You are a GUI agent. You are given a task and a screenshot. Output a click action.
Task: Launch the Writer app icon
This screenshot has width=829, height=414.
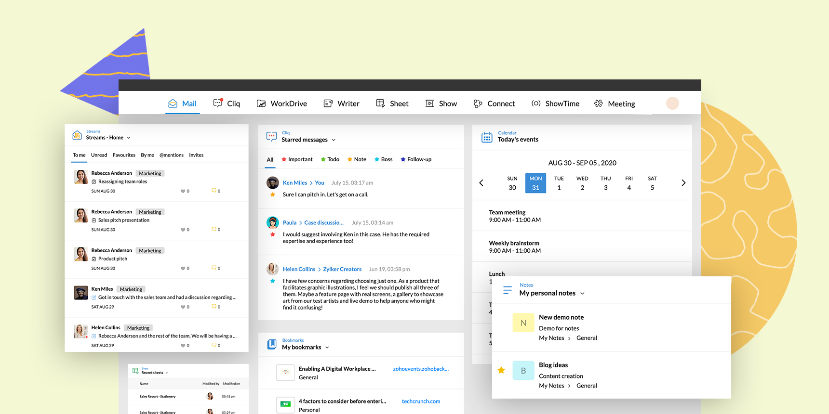[328, 103]
